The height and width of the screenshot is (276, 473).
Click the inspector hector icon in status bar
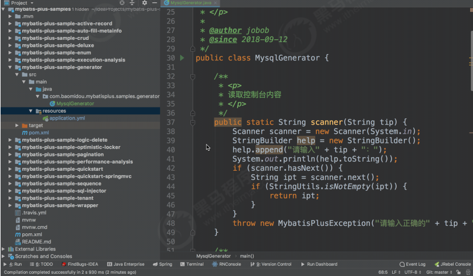[468, 272]
